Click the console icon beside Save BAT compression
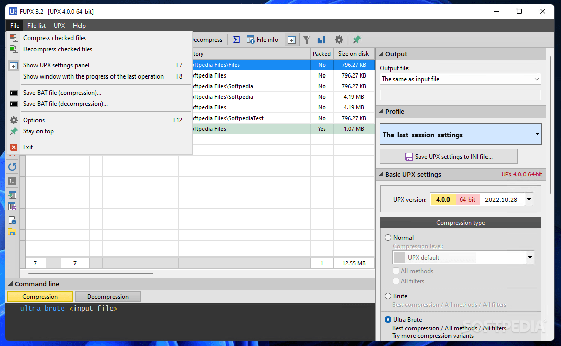The height and width of the screenshot is (346, 561). (x=14, y=93)
